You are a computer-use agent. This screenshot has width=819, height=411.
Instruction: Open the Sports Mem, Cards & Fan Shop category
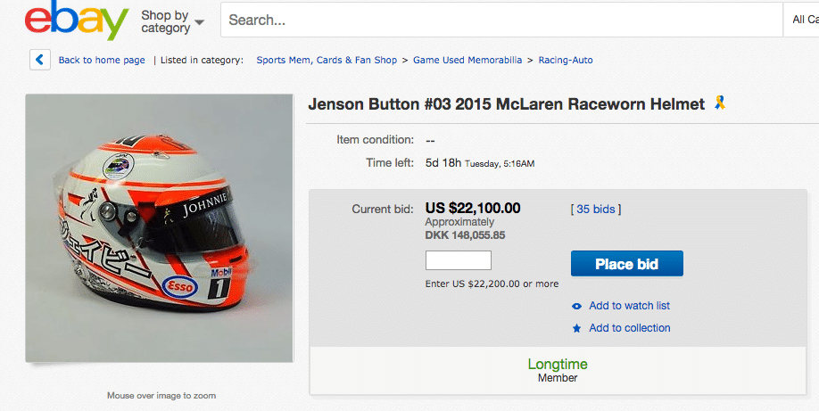click(x=327, y=60)
